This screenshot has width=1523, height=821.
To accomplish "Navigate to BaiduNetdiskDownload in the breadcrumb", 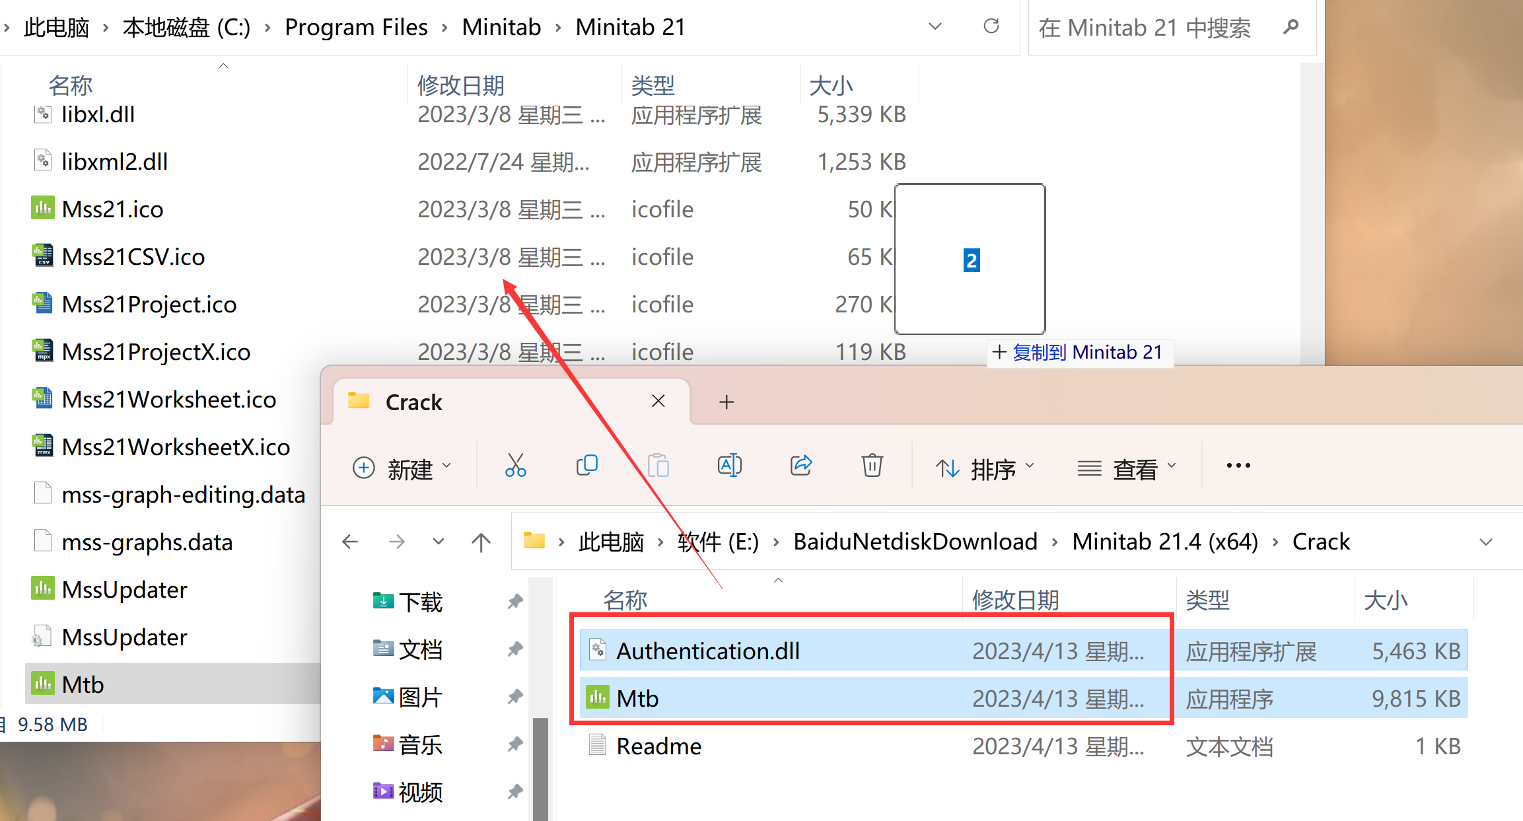I will (915, 542).
